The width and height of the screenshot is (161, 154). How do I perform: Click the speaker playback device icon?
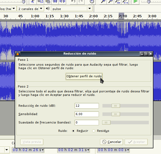pyautogui.click(x=48, y=9)
